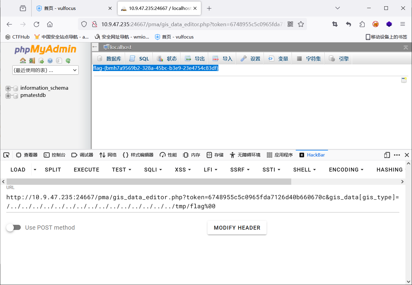This screenshot has width=412, height=285.
Task: Refresh navigation panel via green reload icon
Action: (67, 60)
